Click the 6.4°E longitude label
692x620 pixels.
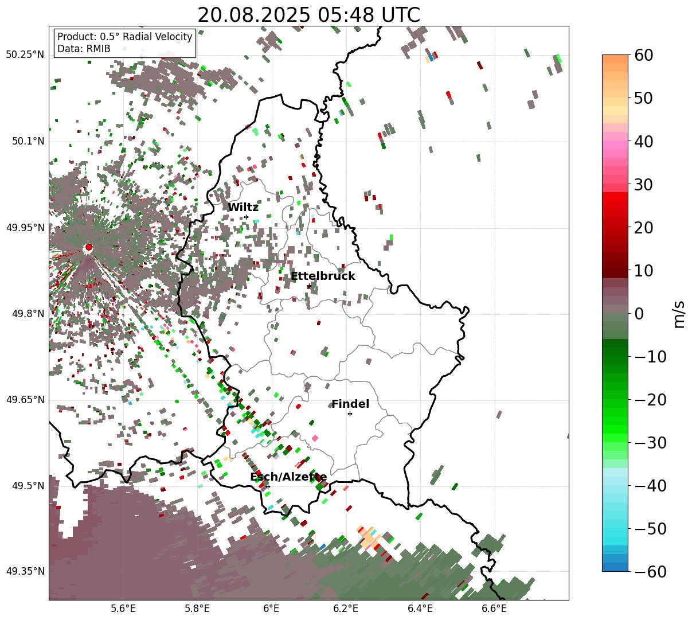pyautogui.click(x=420, y=608)
